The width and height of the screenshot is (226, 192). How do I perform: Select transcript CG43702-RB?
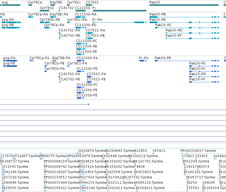(70, 36)
